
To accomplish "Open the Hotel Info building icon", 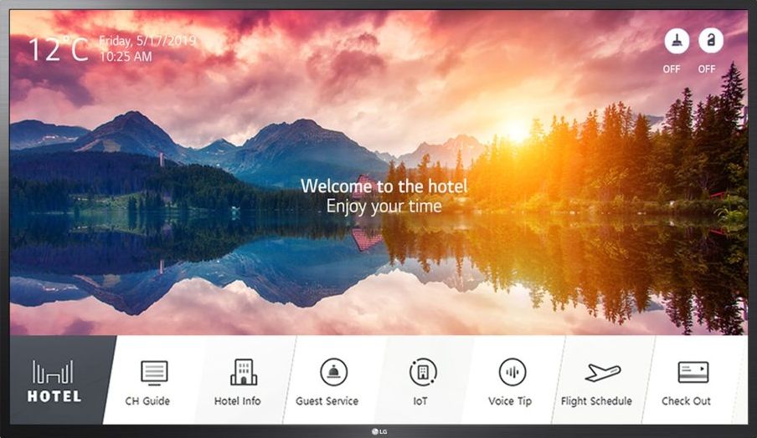I will pos(244,371).
